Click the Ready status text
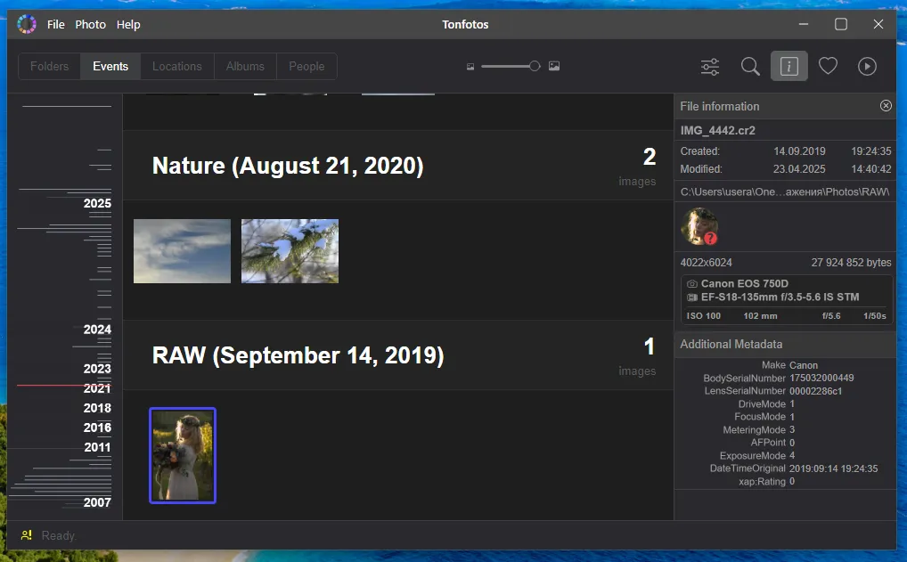The height and width of the screenshot is (562, 907). coord(59,535)
